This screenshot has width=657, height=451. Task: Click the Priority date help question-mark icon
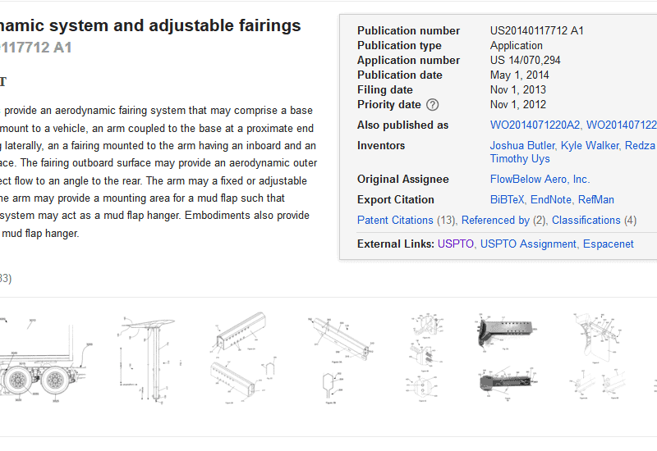(x=432, y=105)
